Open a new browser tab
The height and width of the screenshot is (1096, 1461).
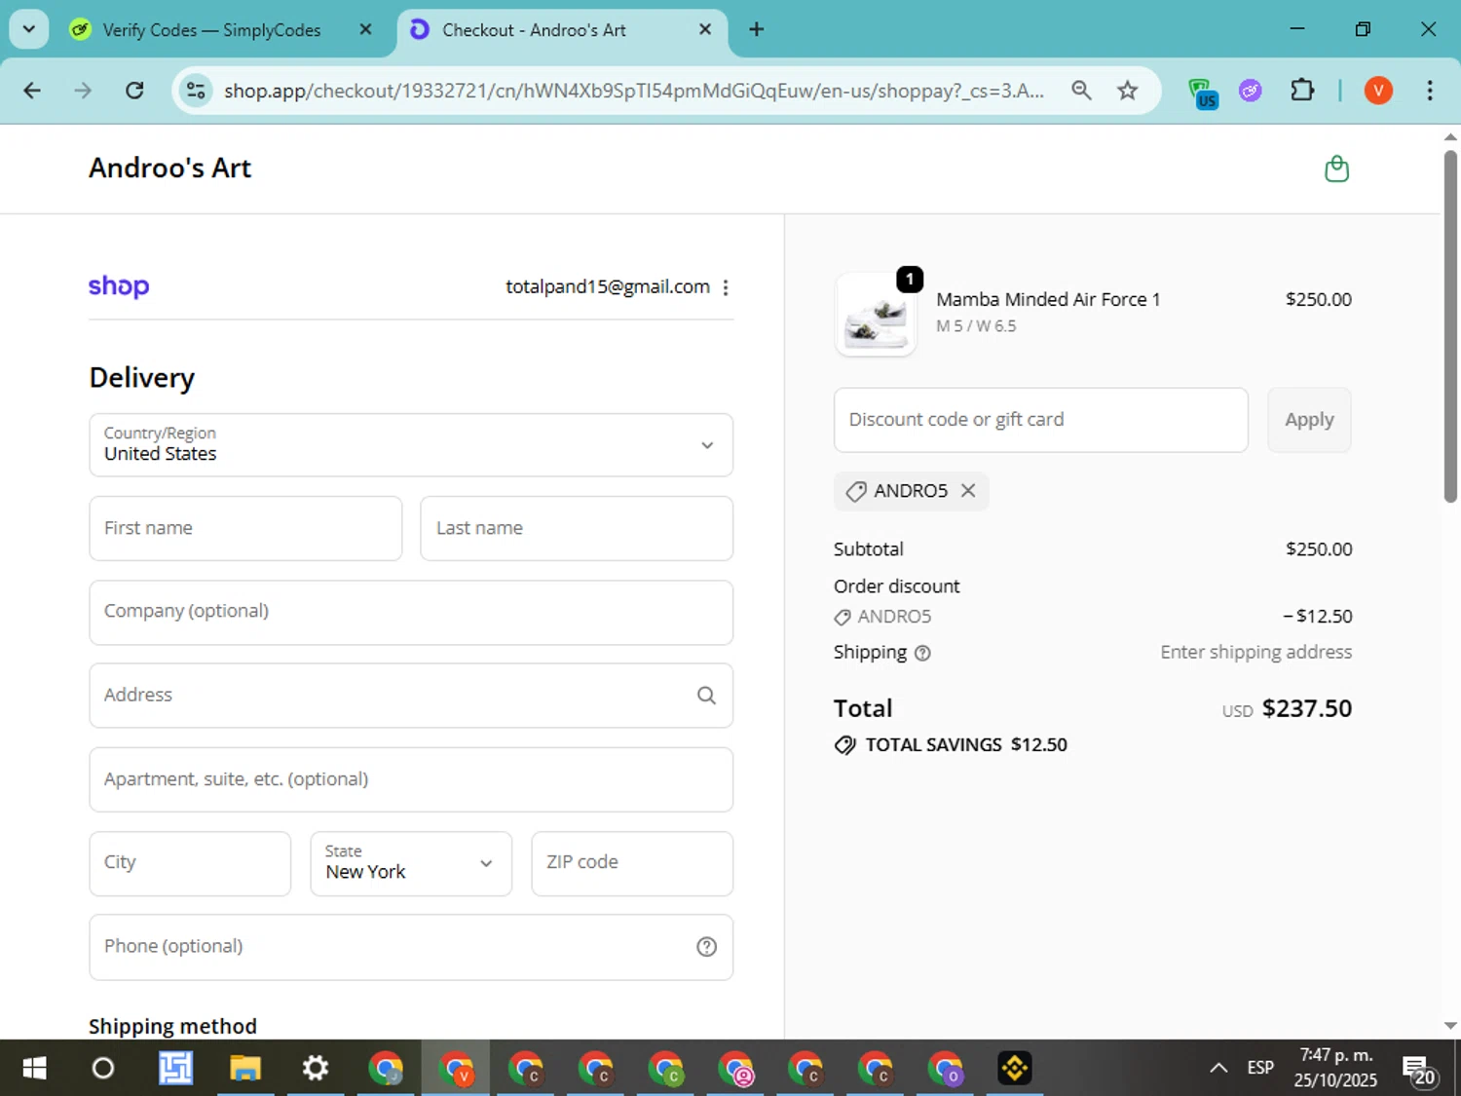756,29
